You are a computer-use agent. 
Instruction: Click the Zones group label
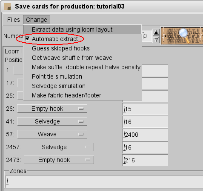18,171
